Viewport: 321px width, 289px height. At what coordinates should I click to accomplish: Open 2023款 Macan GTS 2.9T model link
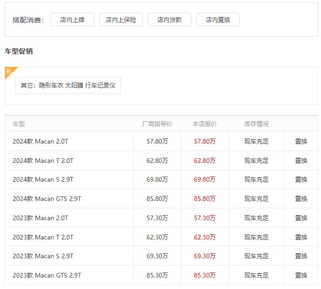click(47, 275)
